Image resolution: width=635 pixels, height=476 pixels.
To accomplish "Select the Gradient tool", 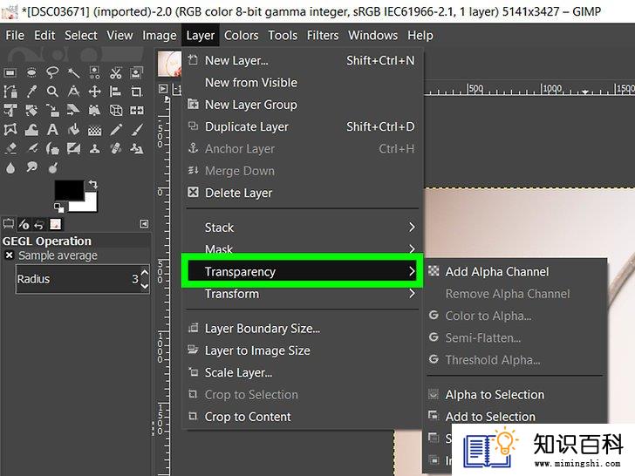I will (x=94, y=130).
